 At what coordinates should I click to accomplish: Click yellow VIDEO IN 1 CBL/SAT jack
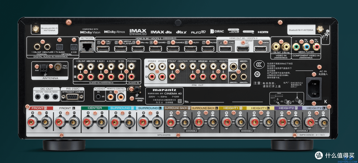coord(276,47)
